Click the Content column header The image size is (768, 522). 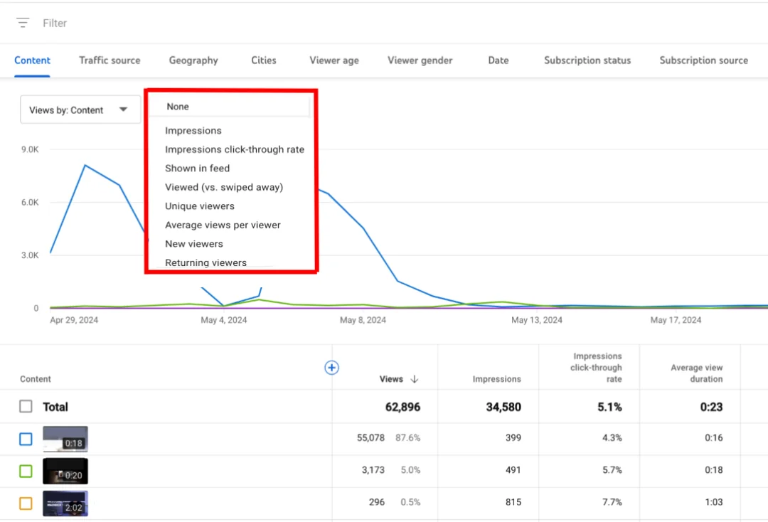click(x=36, y=379)
